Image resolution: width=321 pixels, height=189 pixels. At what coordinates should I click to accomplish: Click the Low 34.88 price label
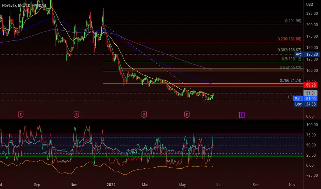[x=306, y=104]
